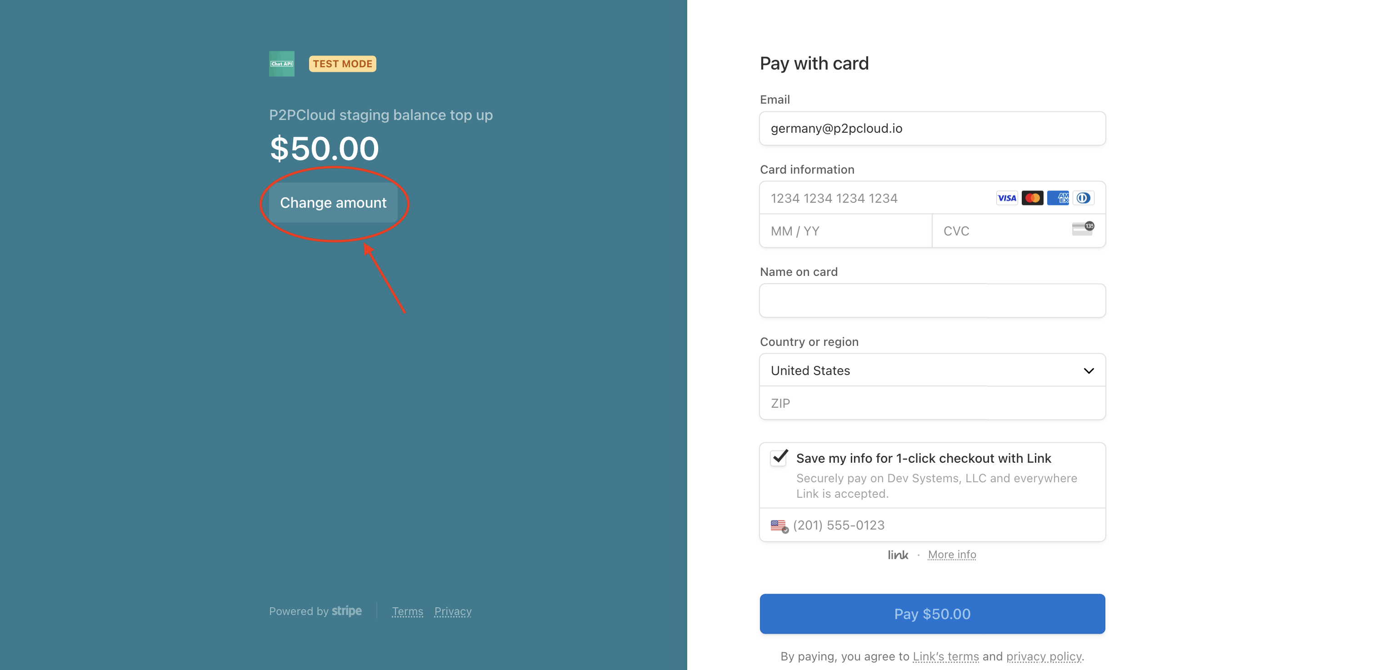Click the Link logo below phone field
The image size is (1374, 670).
(898, 555)
